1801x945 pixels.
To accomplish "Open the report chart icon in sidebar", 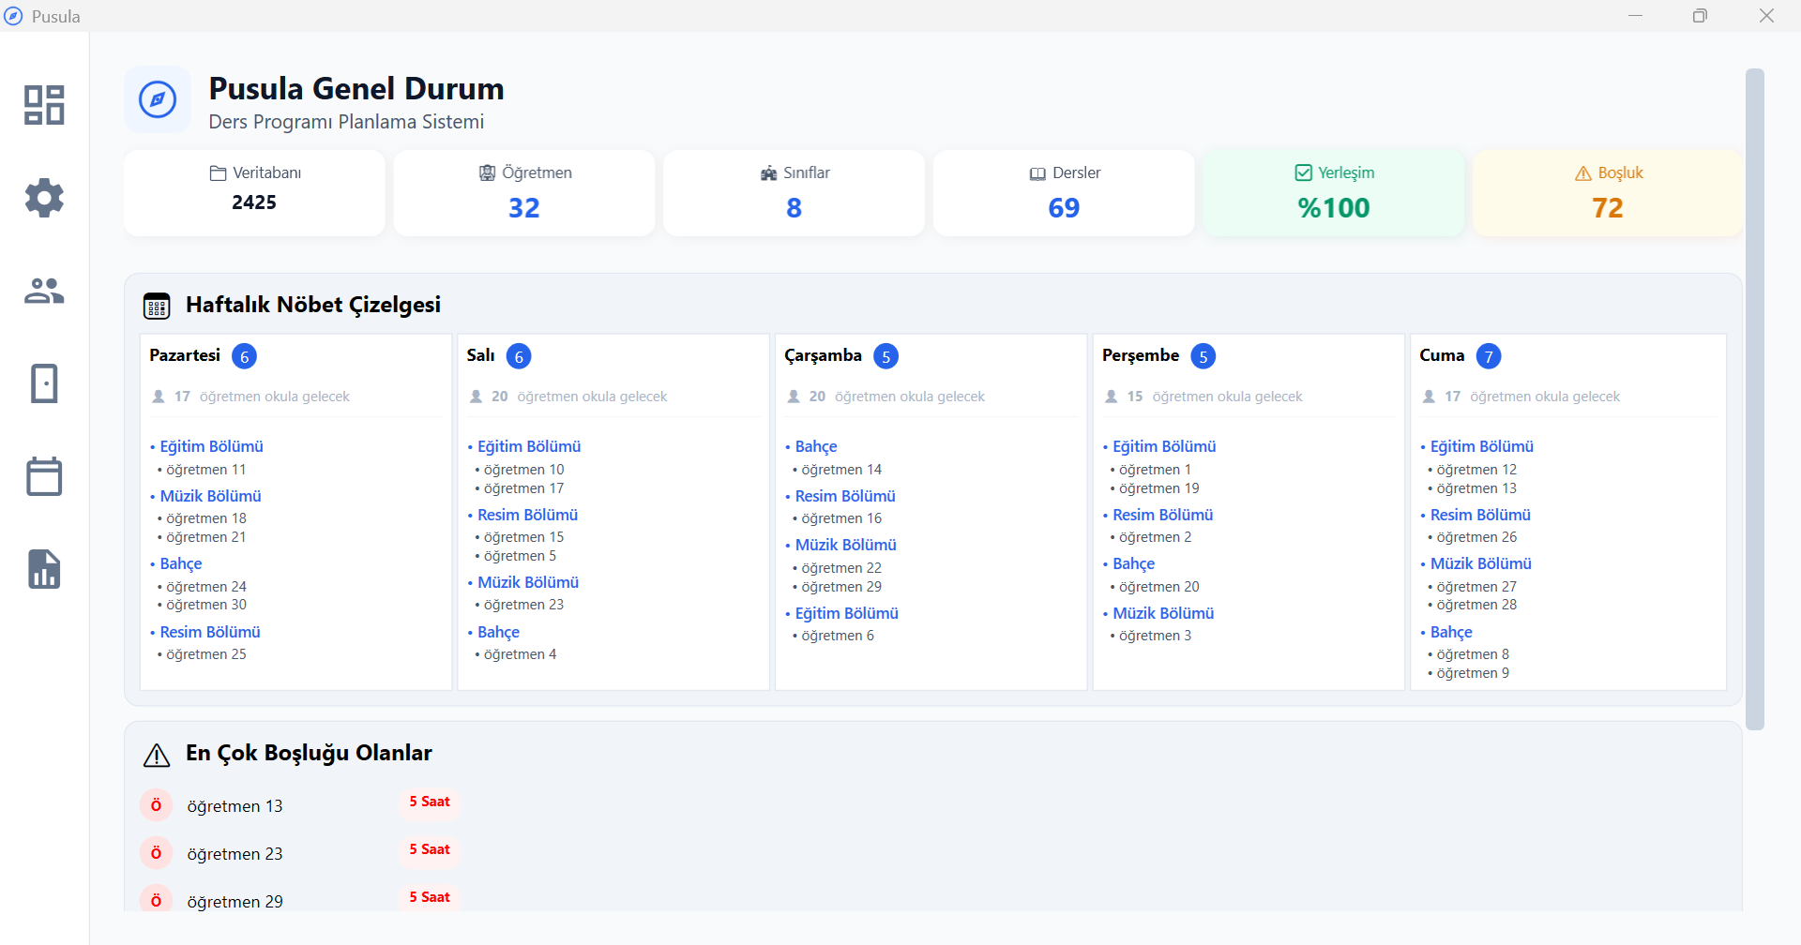I will coord(44,569).
